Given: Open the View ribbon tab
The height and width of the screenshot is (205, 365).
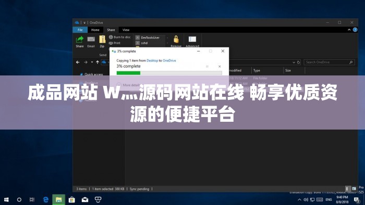Looking at the screenshot, I should (x=126, y=30).
